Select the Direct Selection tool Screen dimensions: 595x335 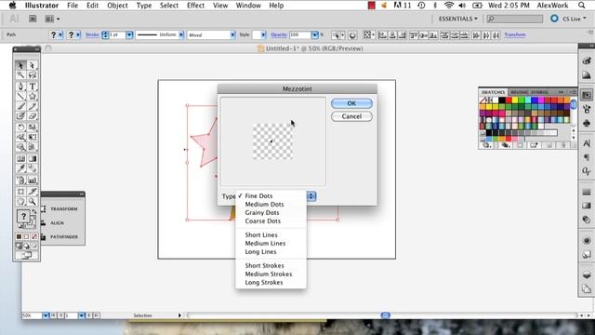(x=33, y=65)
